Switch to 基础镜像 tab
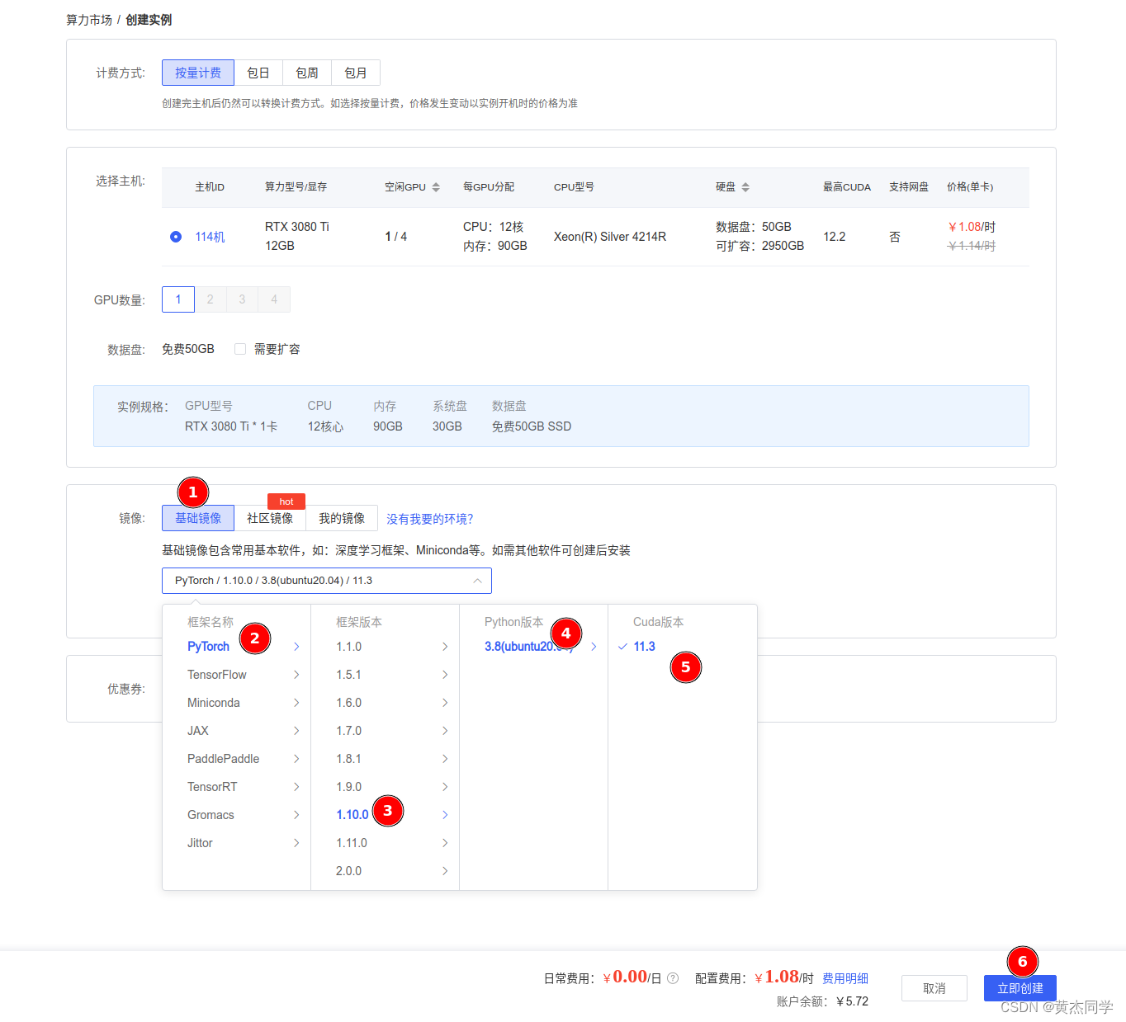 point(198,518)
